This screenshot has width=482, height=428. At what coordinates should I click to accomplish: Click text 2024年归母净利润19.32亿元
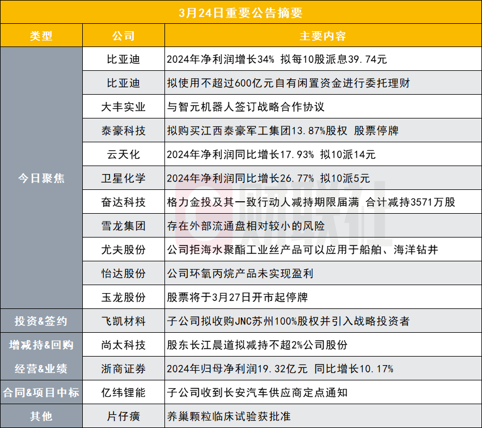[x=237, y=368]
